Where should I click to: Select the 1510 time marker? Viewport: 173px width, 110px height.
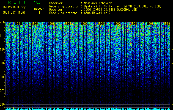[167, 24]
